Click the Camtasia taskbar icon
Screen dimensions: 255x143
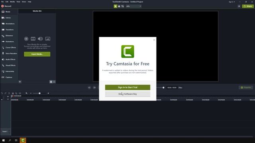pos(23,140)
